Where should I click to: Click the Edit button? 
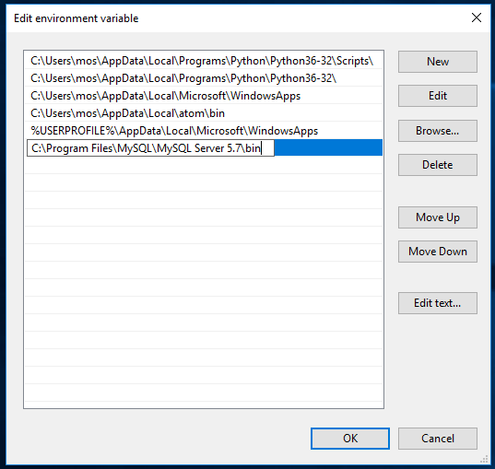(438, 96)
